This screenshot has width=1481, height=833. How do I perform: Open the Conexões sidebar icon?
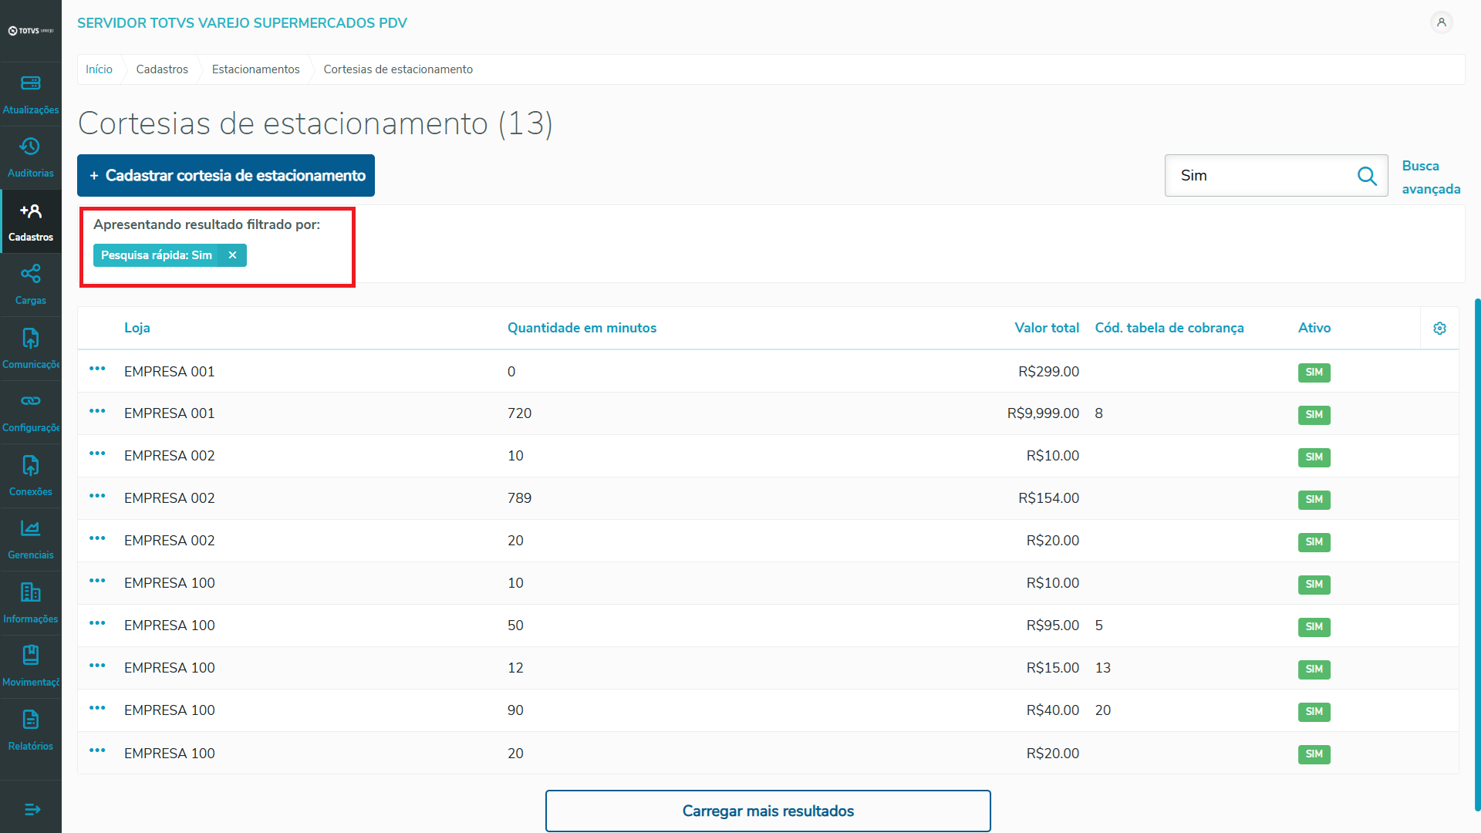31,465
